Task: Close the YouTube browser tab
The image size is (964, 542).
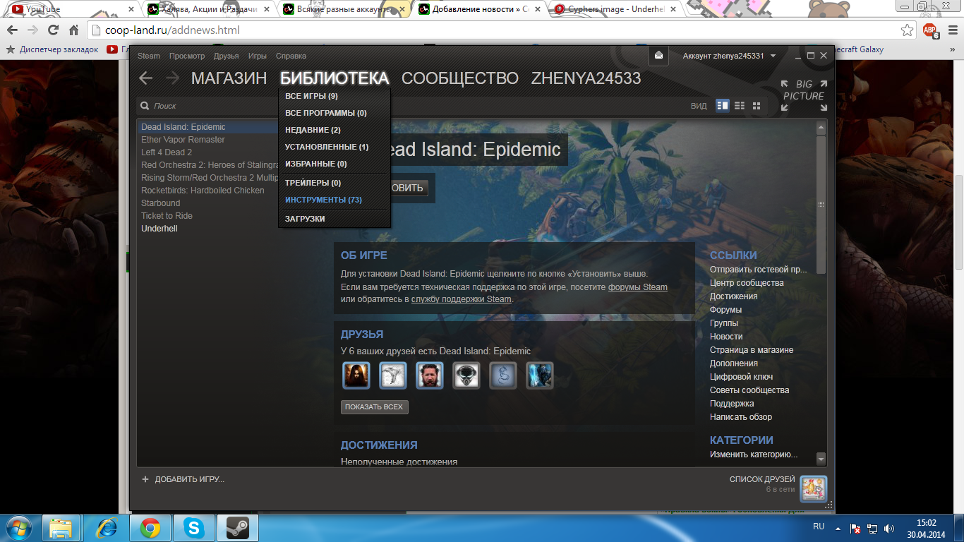Action: point(131,9)
